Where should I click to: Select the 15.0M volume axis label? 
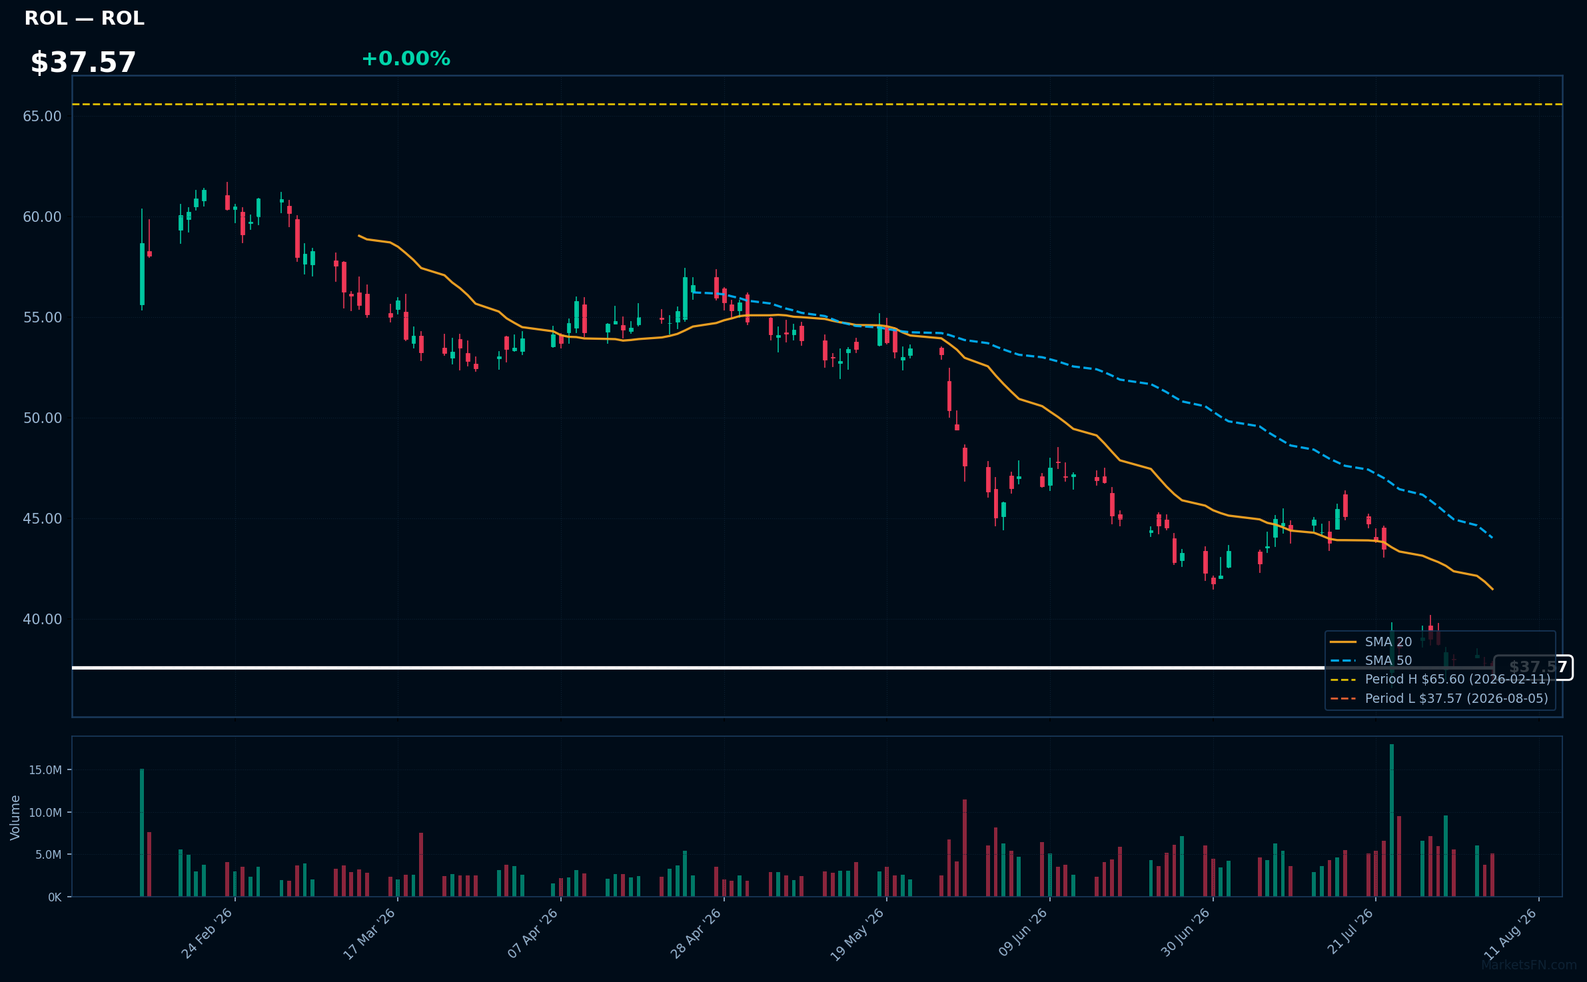pyautogui.click(x=45, y=770)
